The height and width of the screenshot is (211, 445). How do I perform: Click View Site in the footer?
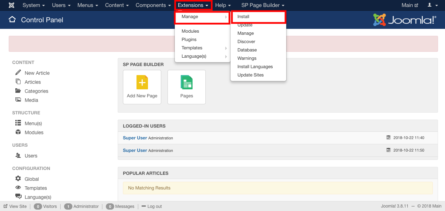[18, 206]
